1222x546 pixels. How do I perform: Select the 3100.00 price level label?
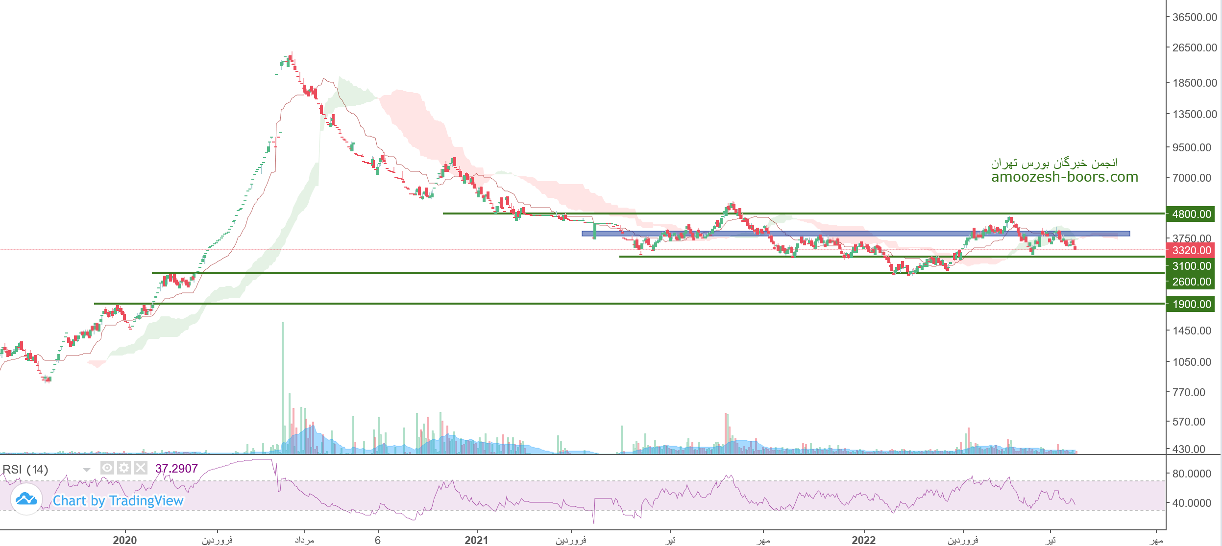coord(1191,266)
